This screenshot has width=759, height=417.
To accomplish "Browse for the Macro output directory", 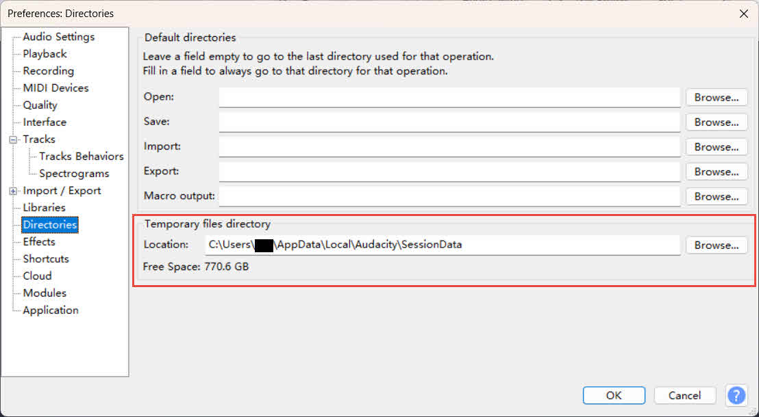I will 716,196.
